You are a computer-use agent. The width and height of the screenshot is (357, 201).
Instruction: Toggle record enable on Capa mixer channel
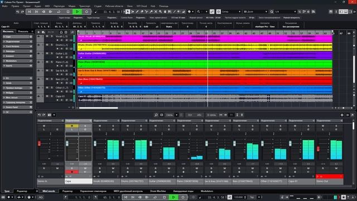pyautogui.click(x=72, y=172)
